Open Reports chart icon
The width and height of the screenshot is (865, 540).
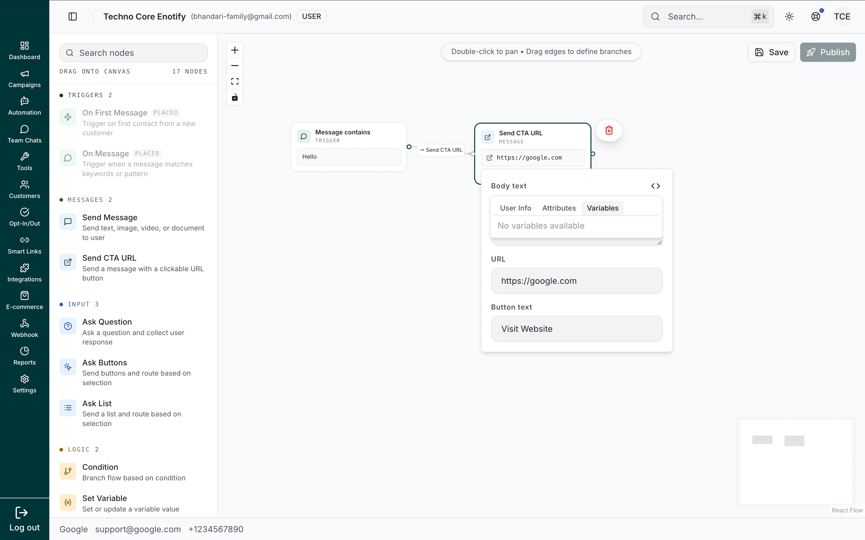point(24,351)
